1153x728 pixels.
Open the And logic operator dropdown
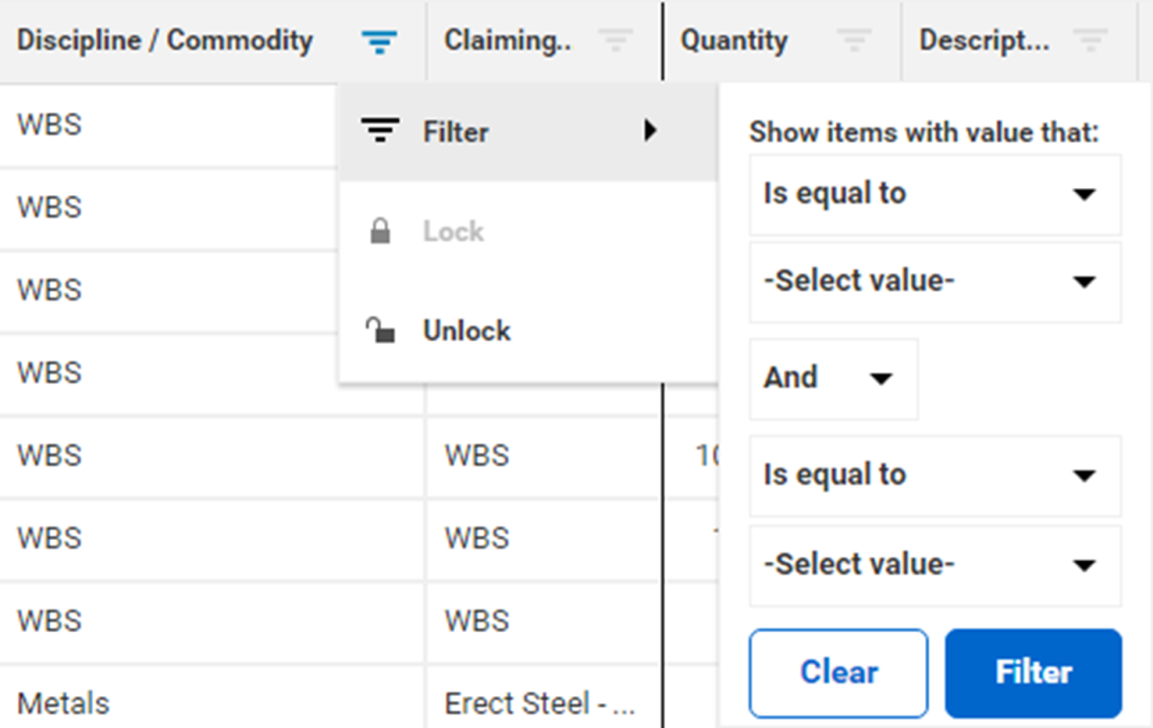[832, 378]
